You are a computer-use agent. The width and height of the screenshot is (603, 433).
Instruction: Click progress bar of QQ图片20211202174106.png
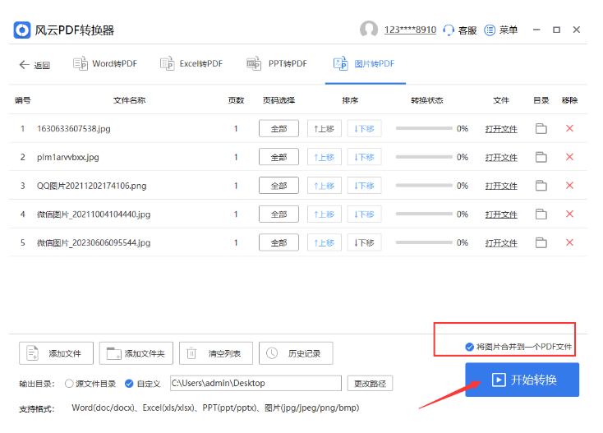click(x=424, y=185)
